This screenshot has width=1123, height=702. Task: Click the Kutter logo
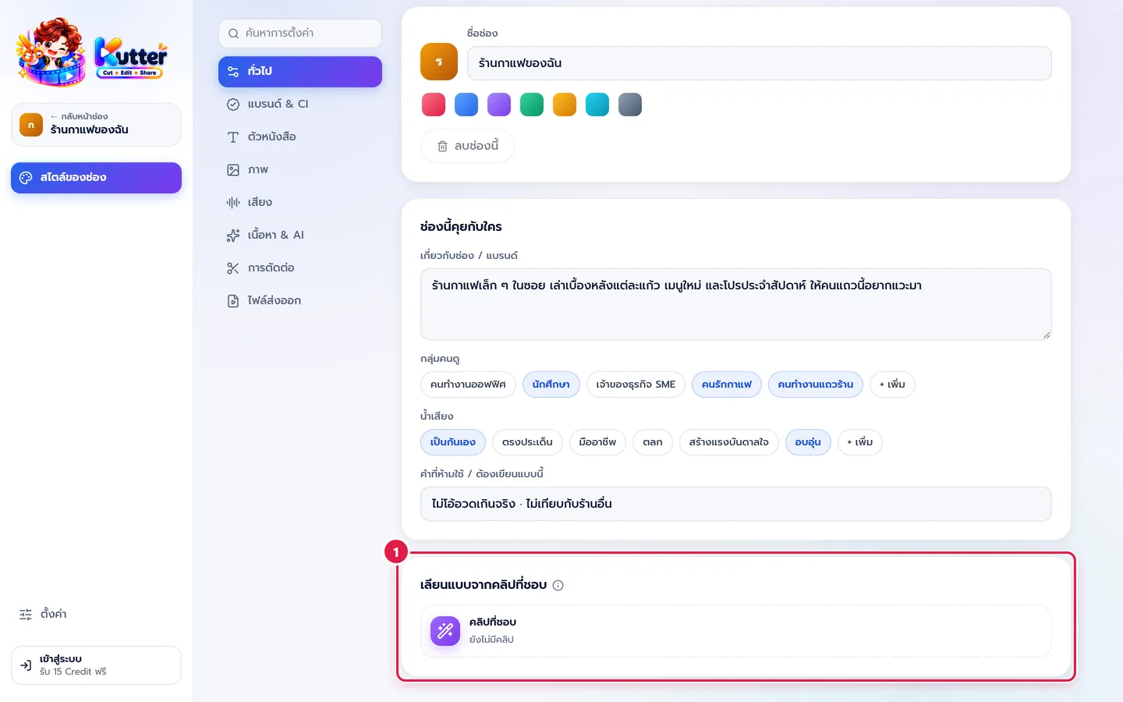(92, 51)
